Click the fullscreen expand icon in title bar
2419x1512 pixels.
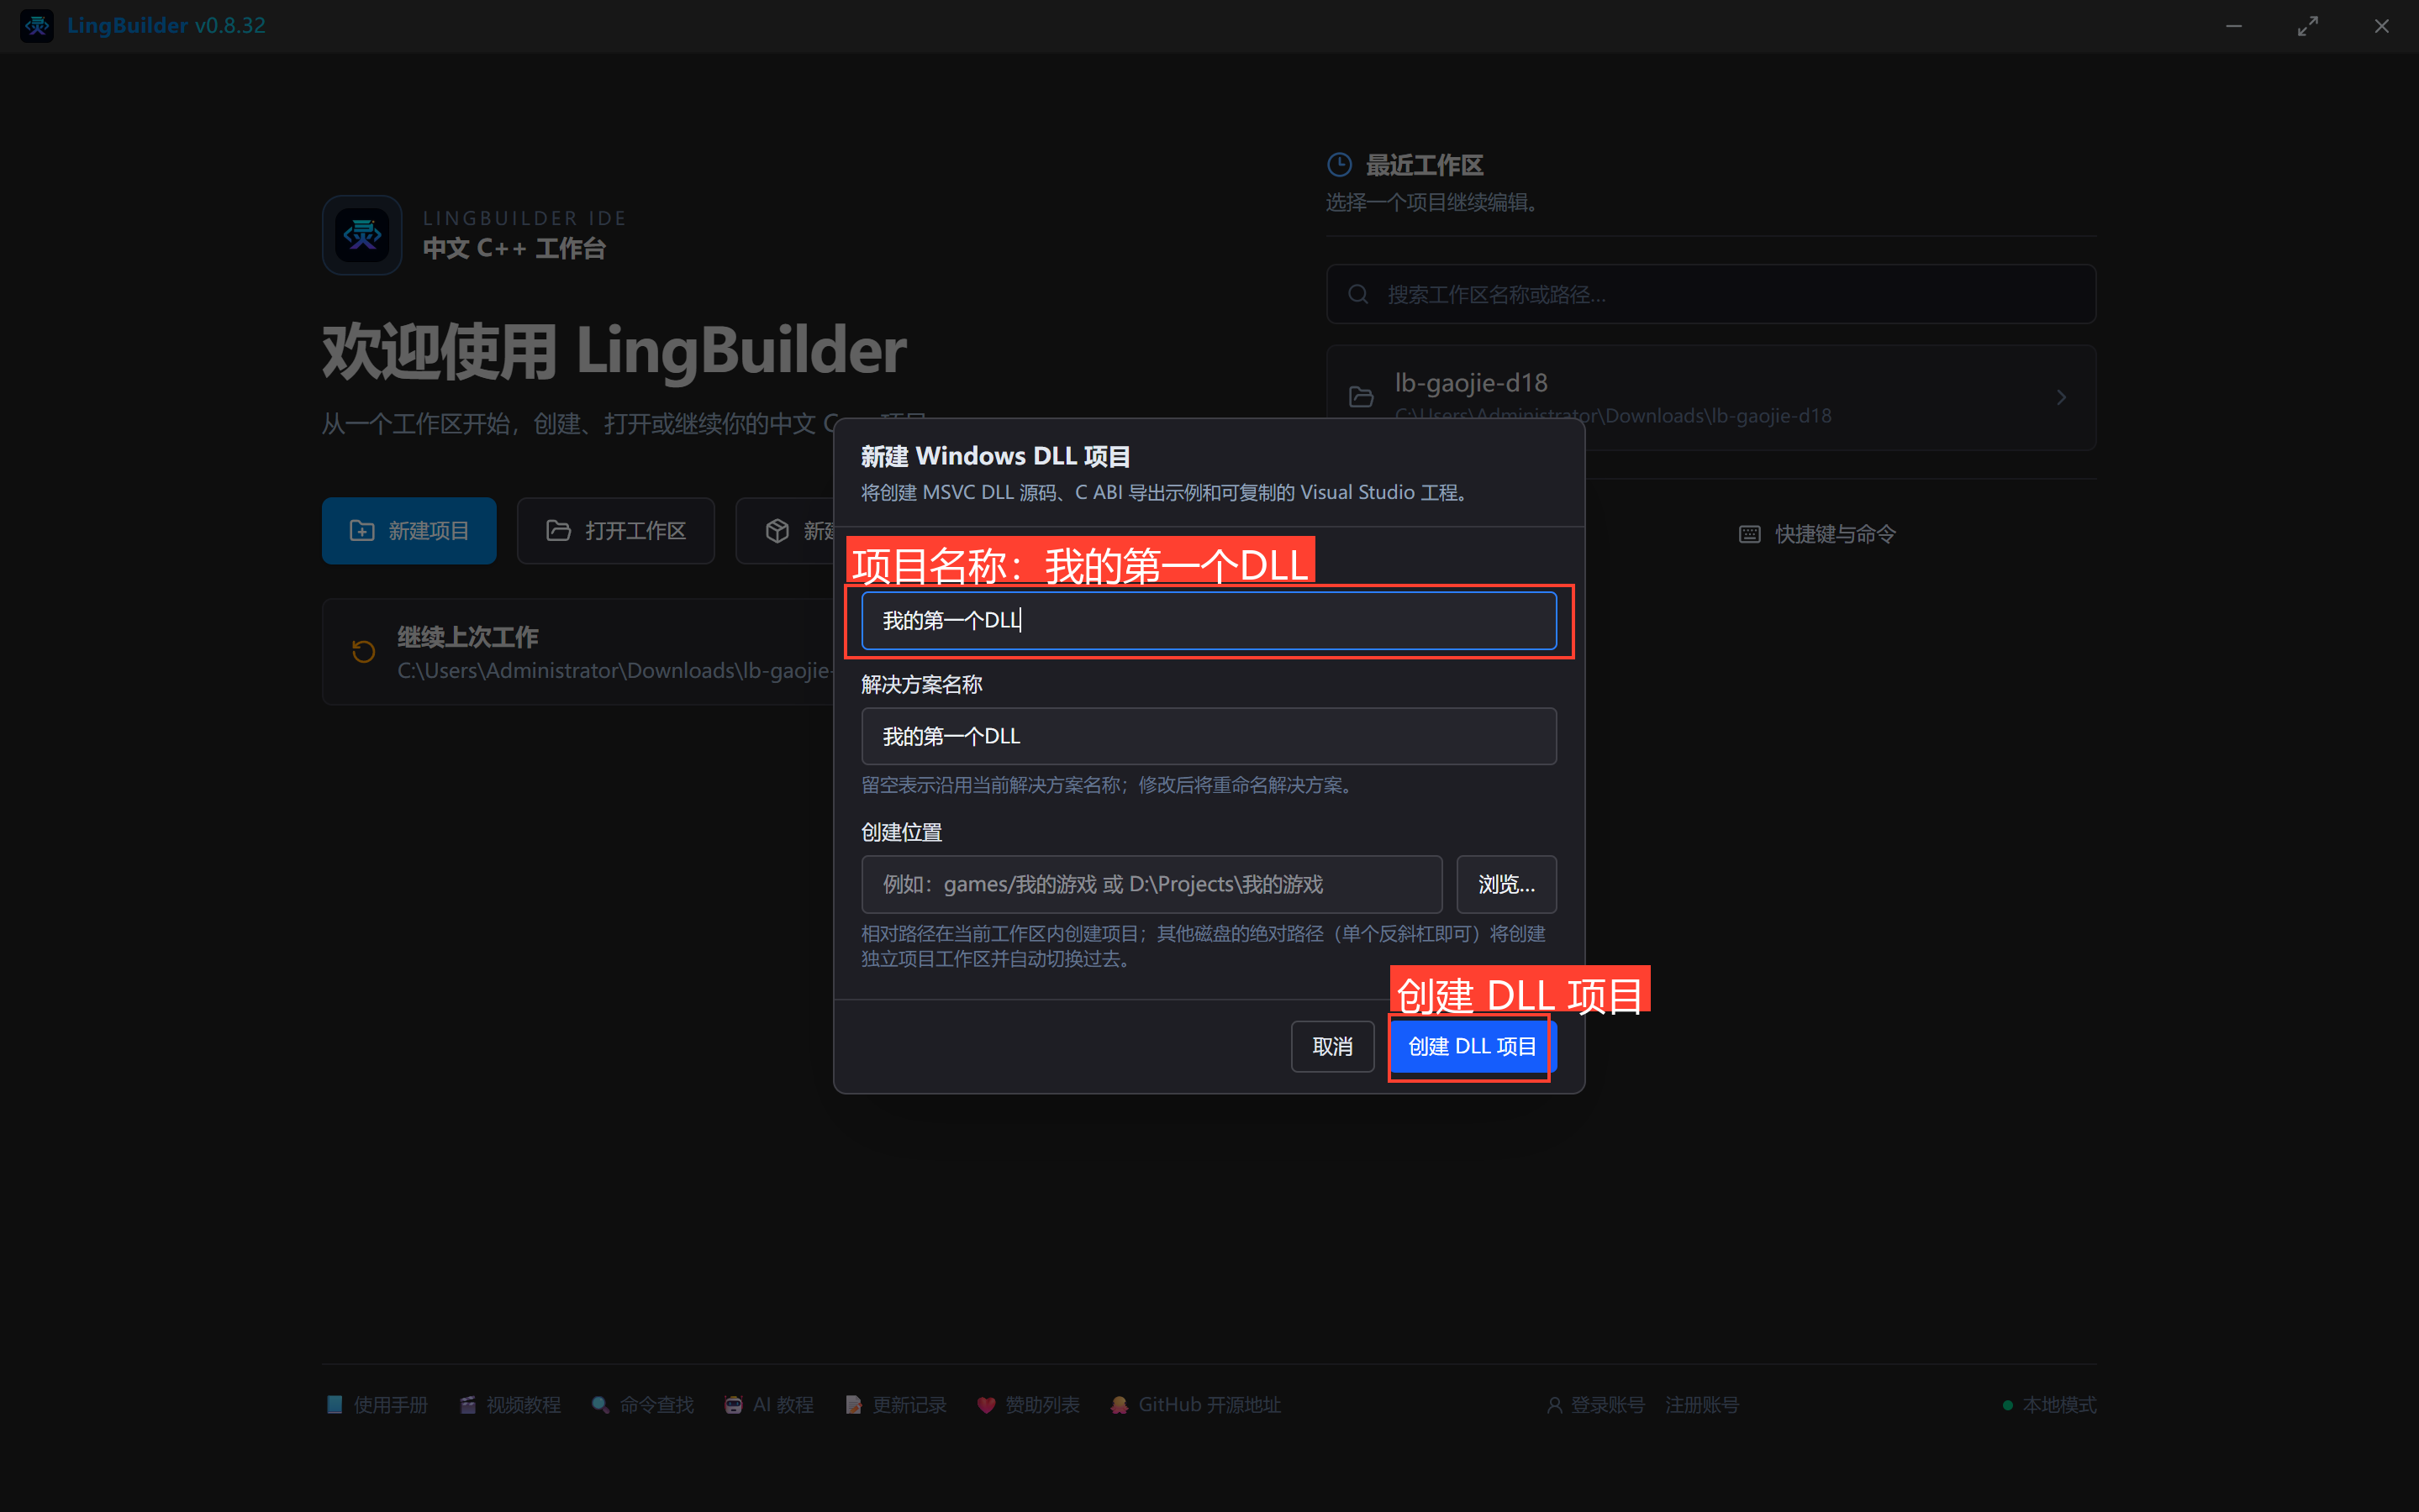coord(2308,26)
